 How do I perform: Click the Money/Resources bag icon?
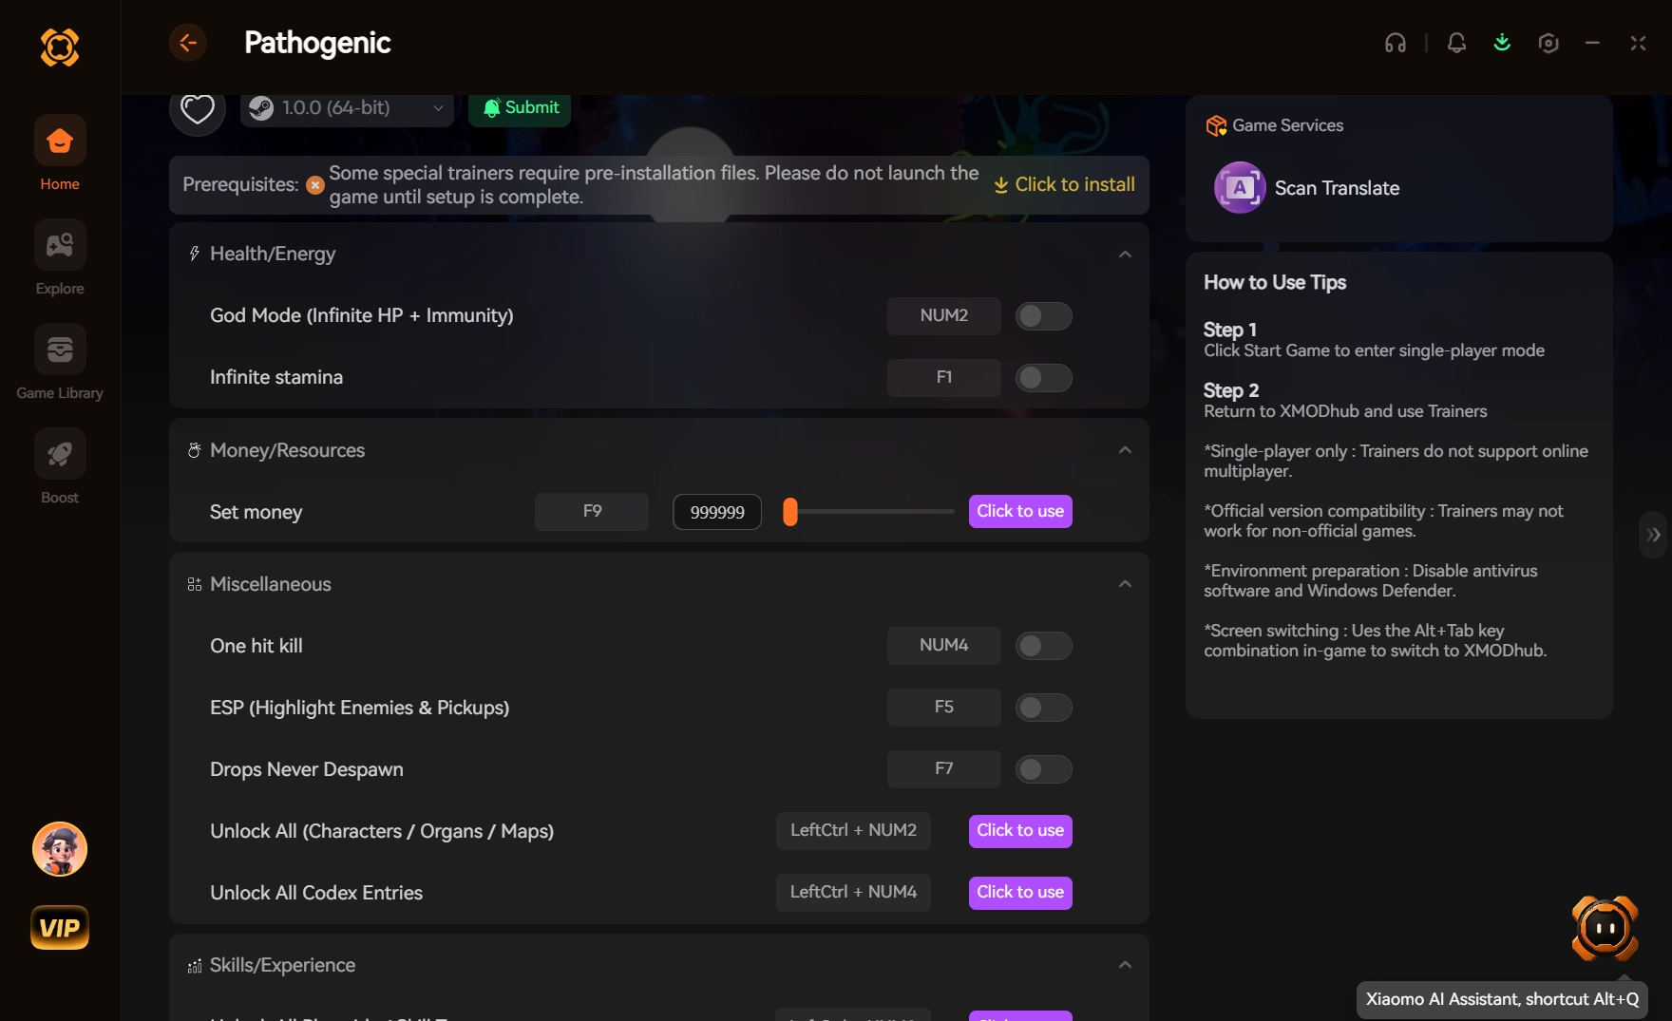(x=194, y=450)
